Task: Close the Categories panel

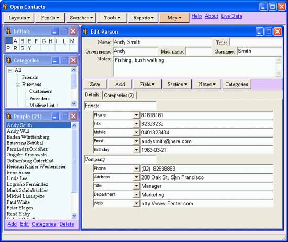Action: (x=73, y=60)
